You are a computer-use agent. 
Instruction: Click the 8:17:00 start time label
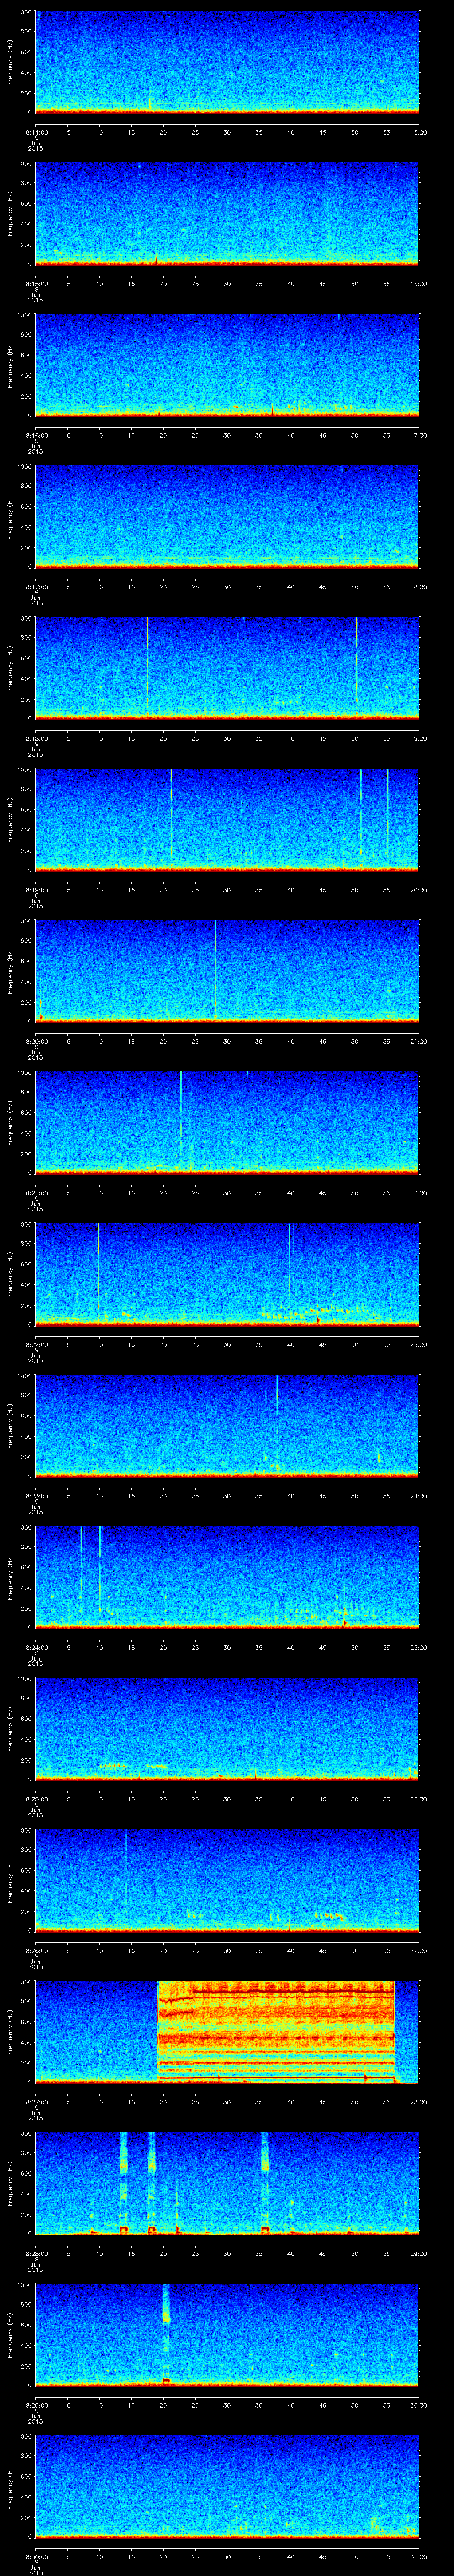coord(36,587)
